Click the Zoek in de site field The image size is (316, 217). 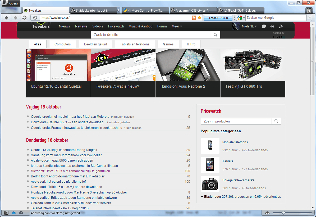[x=151, y=35]
